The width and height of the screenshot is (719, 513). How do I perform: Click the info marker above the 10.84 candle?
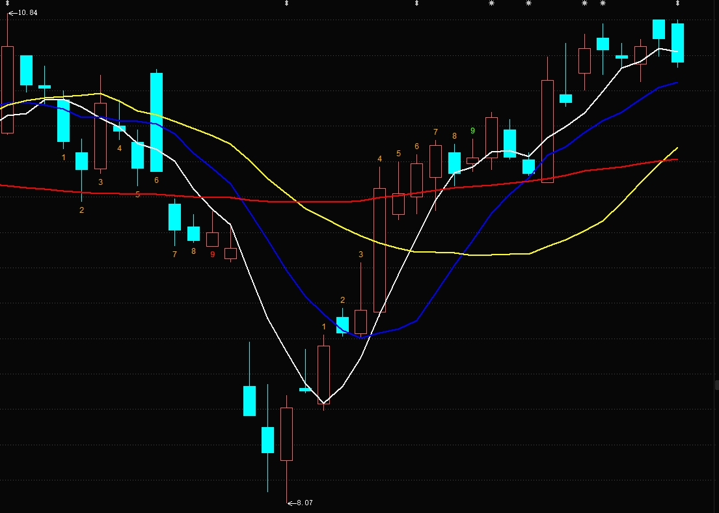[x=7, y=3]
